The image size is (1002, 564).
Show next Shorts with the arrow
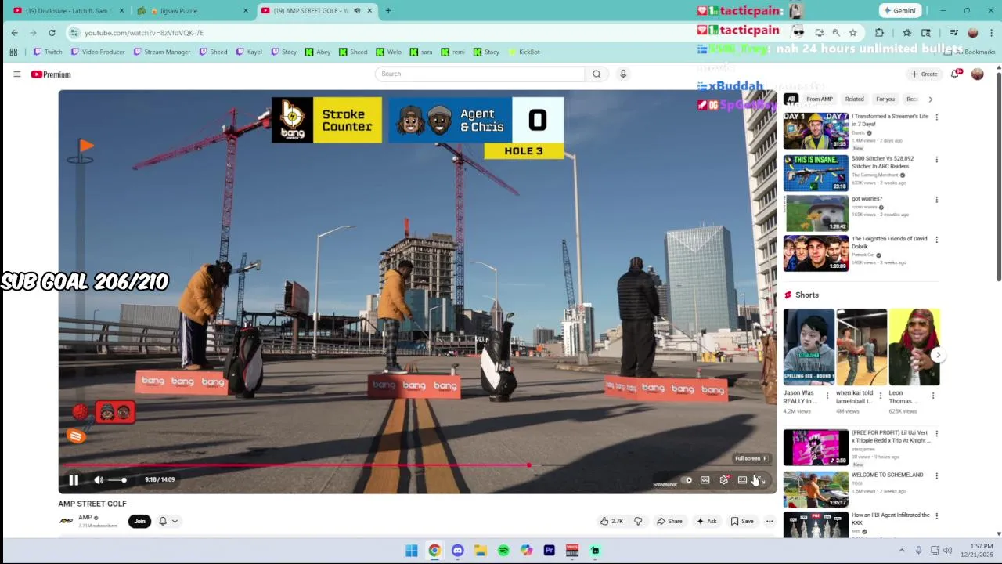[x=938, y=355]
